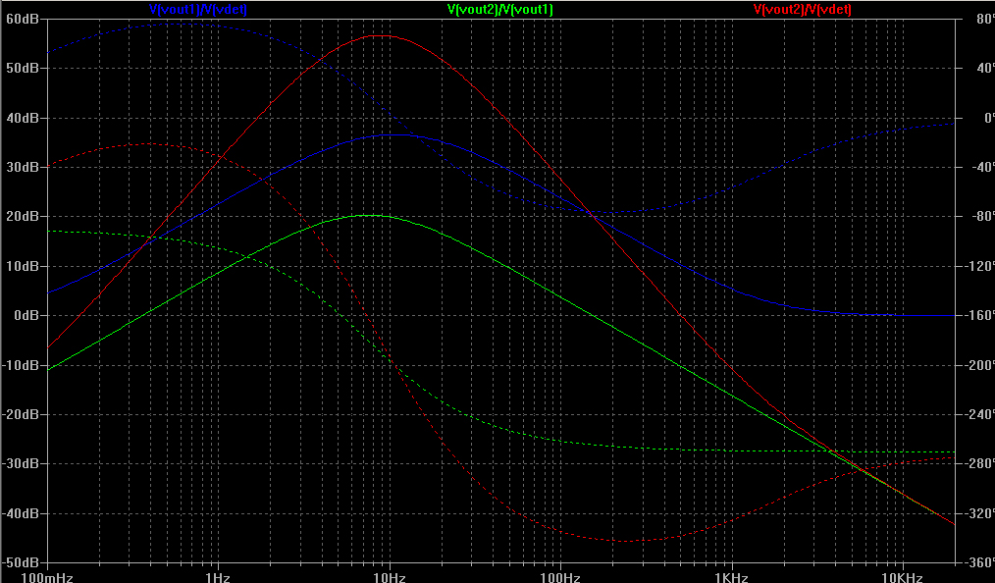
Task: Click the 100Hz frequency axis label
Action: click(x=560, y=577)
